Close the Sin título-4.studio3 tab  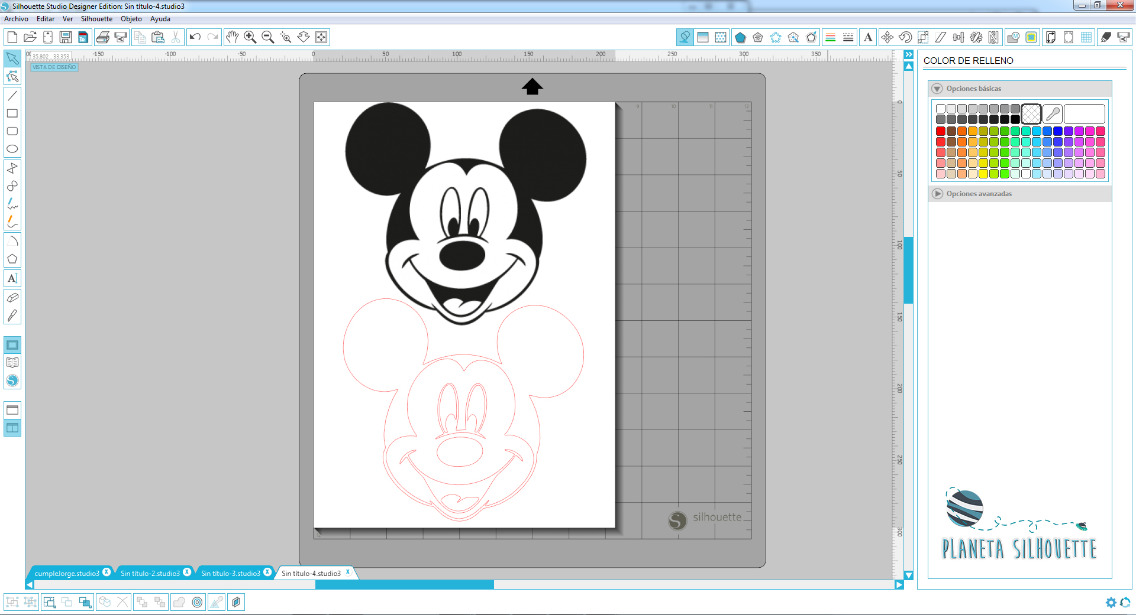348,572
